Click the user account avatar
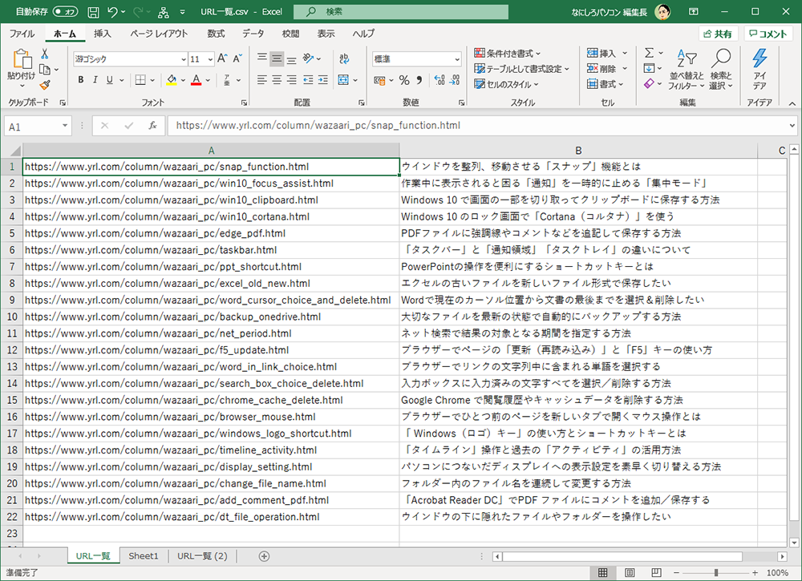Screen dimensions: 802x581 click(x=663, y=12)
